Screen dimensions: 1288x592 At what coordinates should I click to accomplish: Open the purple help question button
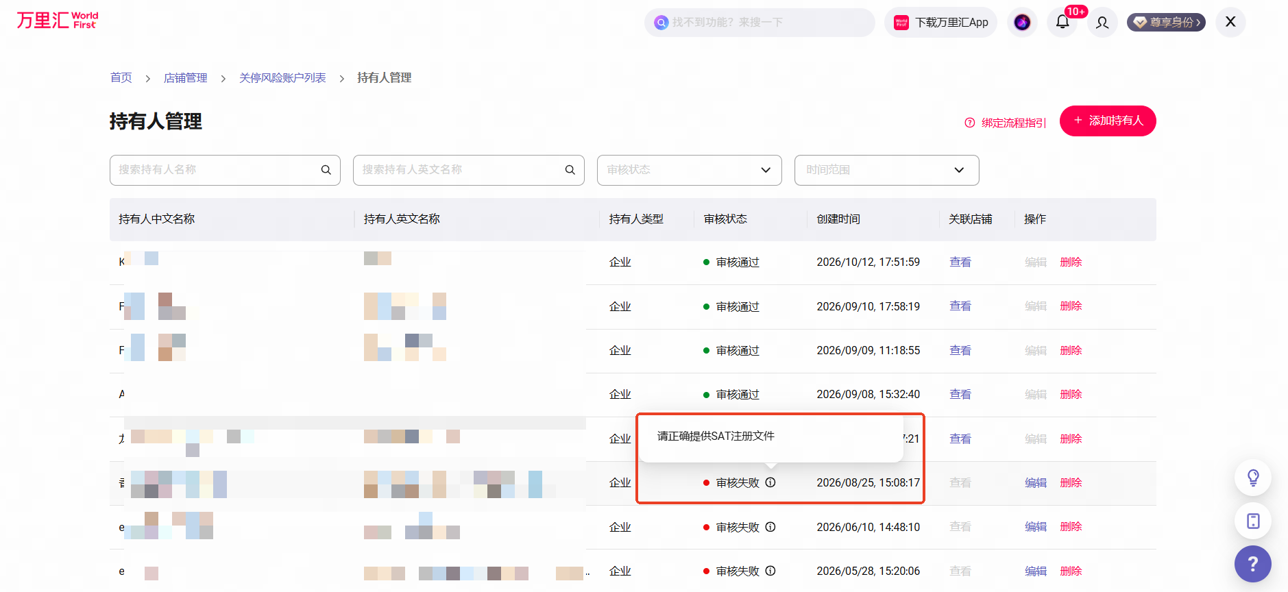coord(1253,564)
